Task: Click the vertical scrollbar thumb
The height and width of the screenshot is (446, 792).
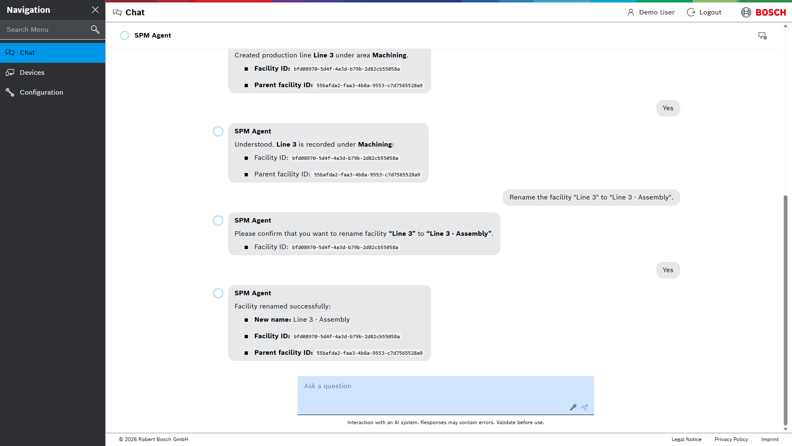Action: click(x=785, y=310)
